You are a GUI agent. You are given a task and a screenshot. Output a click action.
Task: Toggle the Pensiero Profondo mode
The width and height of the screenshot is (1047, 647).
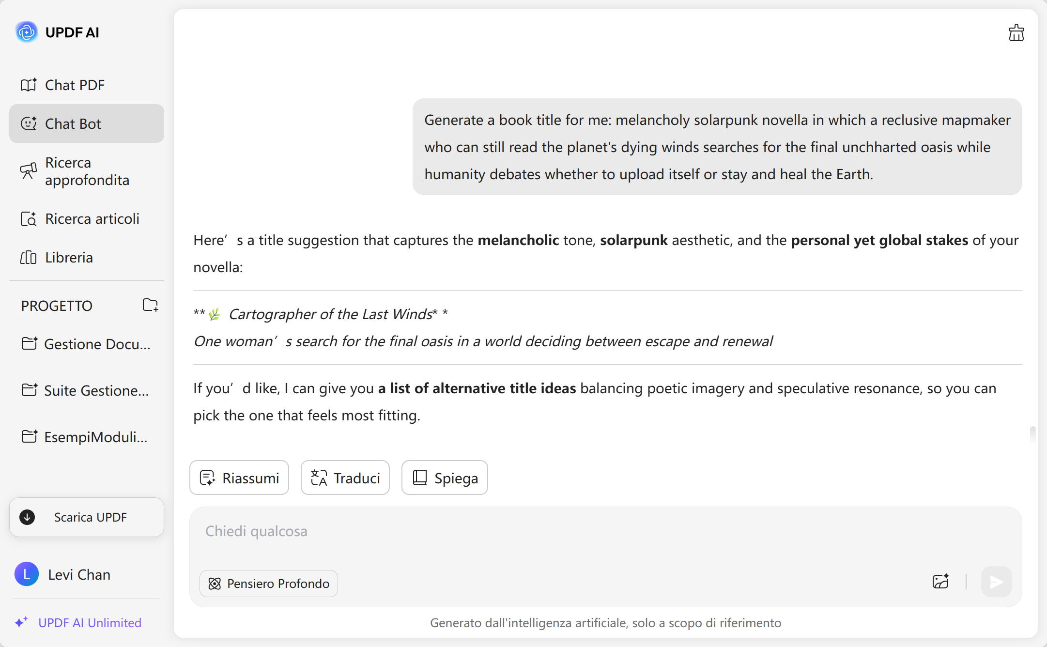coord(269,584)
